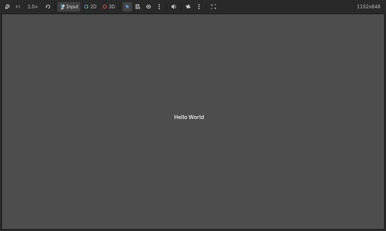This screenshot has height=231, width=386.
Task: Switch to 2D selection mode
Action: coord(90,7)
